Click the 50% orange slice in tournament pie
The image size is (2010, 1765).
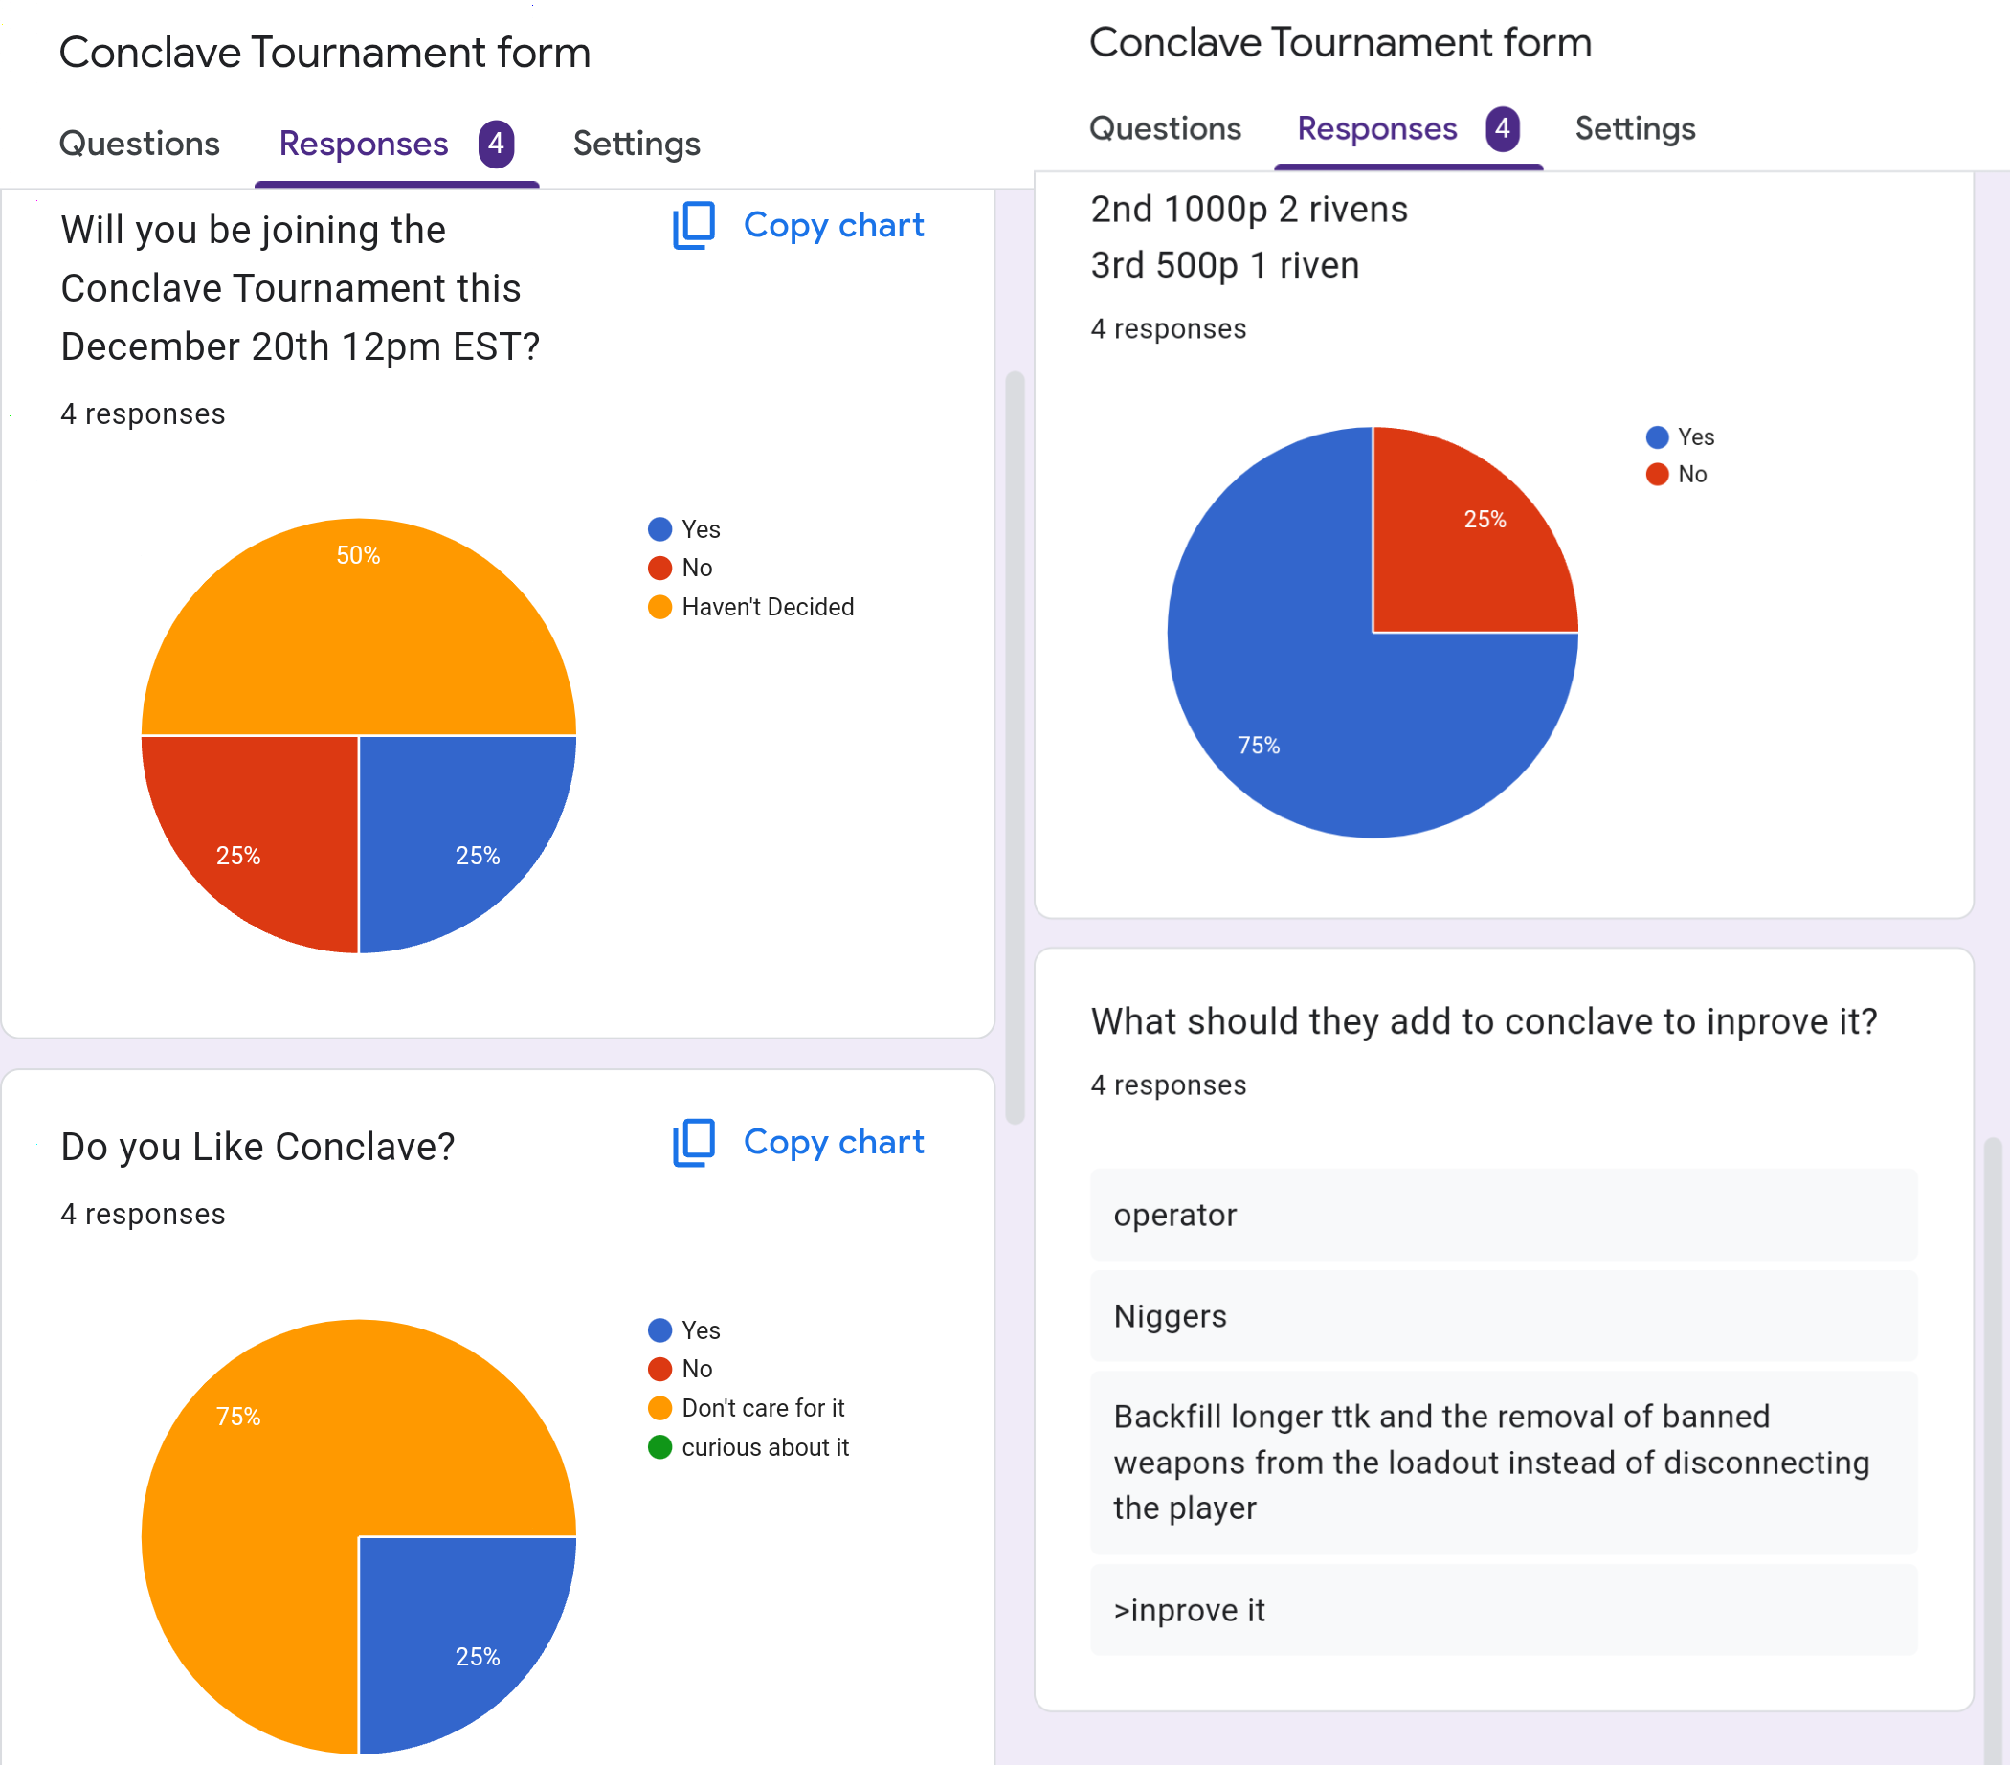tap(358, 629)
